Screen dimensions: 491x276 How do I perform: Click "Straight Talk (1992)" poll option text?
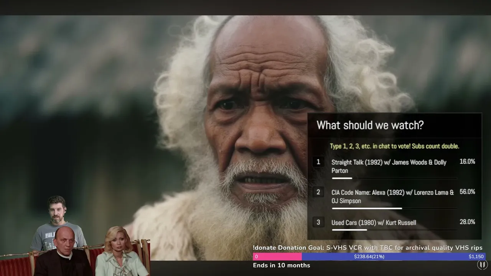point(389,166)
